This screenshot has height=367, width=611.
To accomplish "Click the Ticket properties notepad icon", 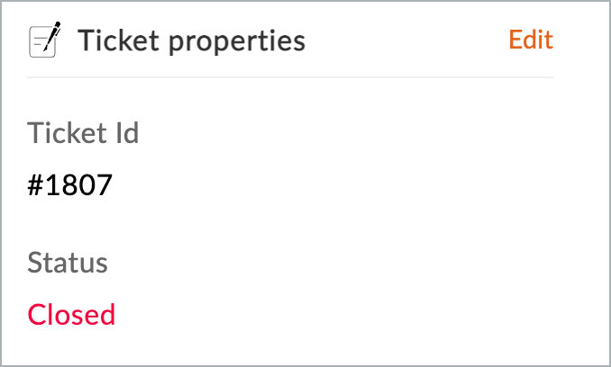I will pos(44,40).
